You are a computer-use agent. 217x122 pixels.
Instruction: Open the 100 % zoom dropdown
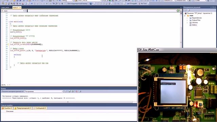8,85
